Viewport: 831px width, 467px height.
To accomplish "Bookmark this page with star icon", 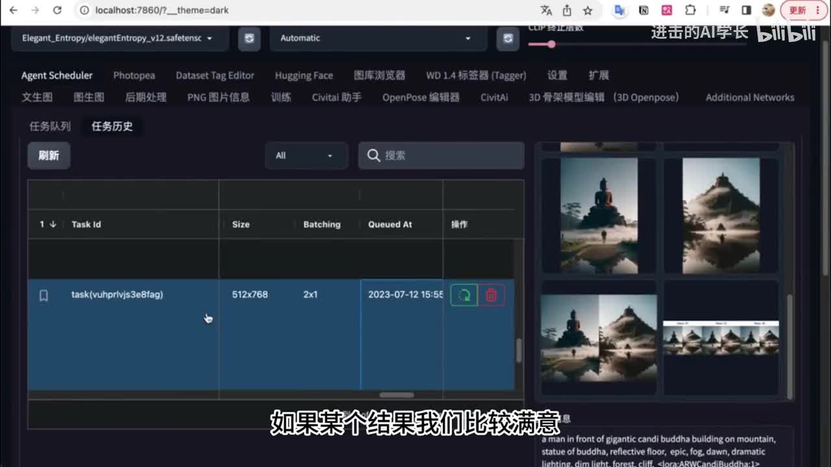I will coord(588,10).
